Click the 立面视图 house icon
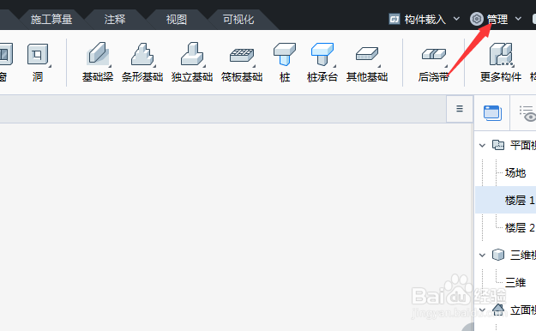The width and height of the screenshot is (536, 331). tap(498, 310)
